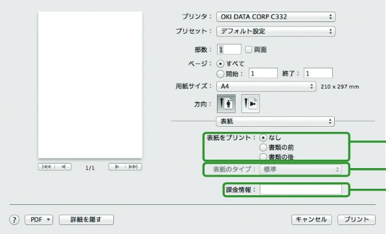The height and width of the screenshot is (234, 386).
Task: Choose なし for cover page printing
Action: pos(263,138)
